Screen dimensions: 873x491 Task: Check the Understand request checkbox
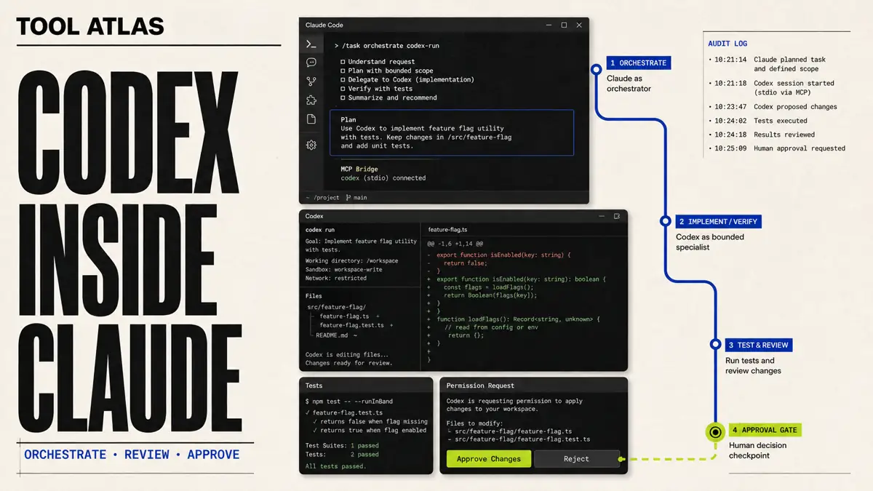click(343, 62)
